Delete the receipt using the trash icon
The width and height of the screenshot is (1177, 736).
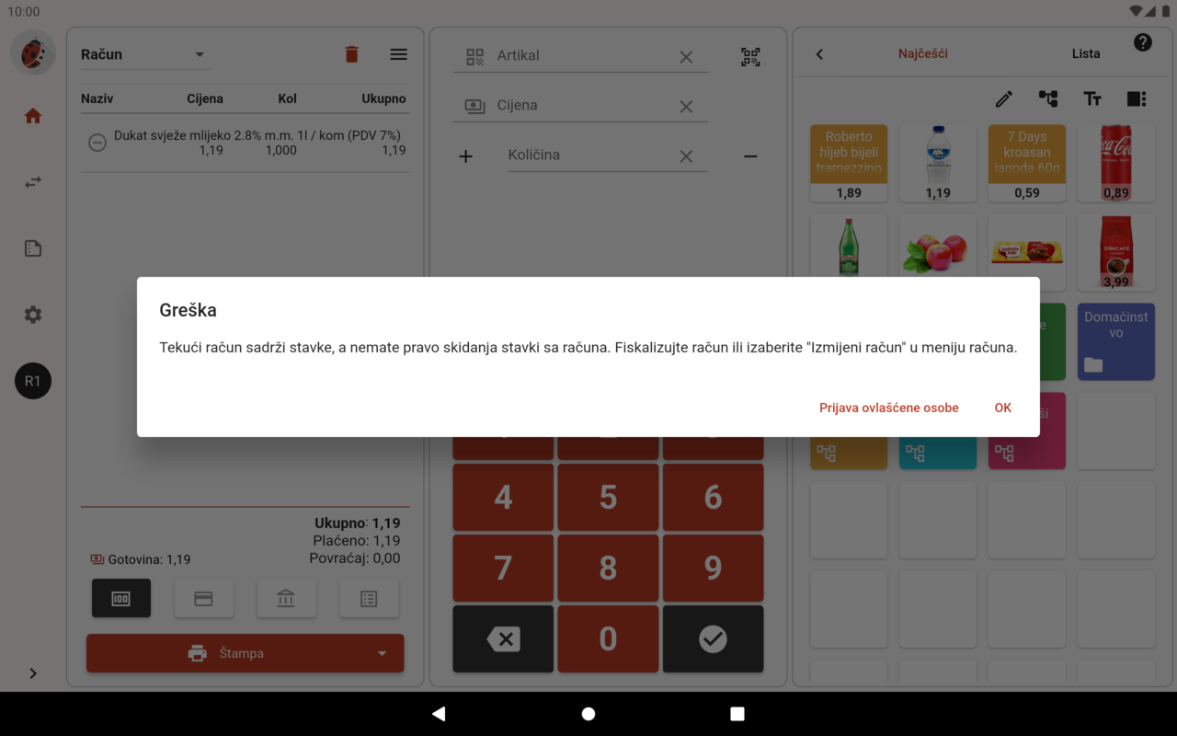(x=351, y=54)
